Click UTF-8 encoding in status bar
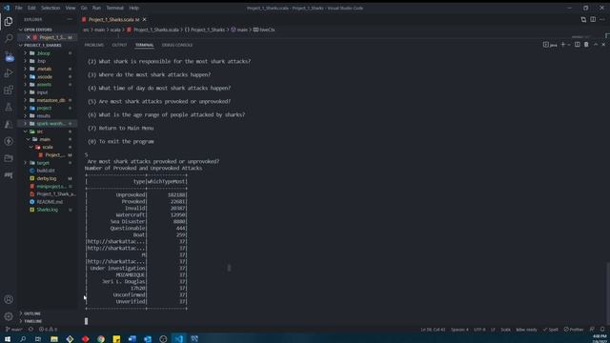 479,330
